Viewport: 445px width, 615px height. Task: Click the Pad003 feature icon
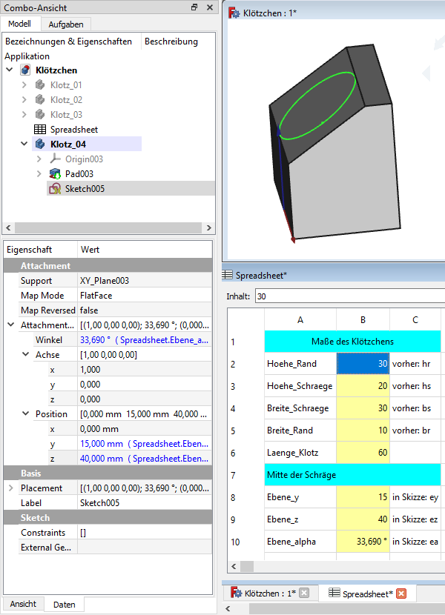coord(54,174)
